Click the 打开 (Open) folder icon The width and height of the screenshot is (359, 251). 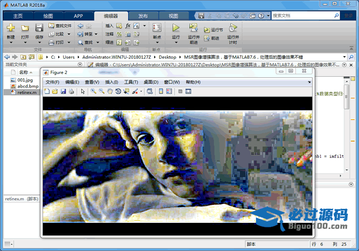click(x=25, y=28)
